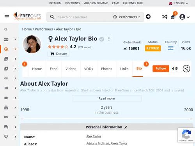
Task: Open PREMIUM in top bar
Action: coord(55,3)
